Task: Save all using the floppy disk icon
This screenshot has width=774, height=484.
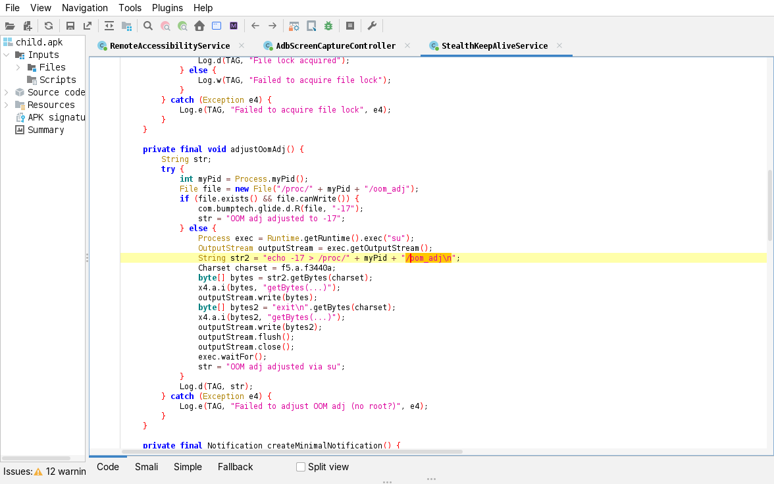Action: pyautogui.click(x=70, y=26)
